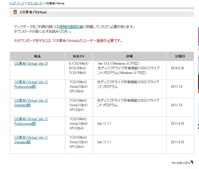Click 2011.4.15 date in Ver.11 Professional版 row
The width and height of the screenshot is (199, 169).
178,124
